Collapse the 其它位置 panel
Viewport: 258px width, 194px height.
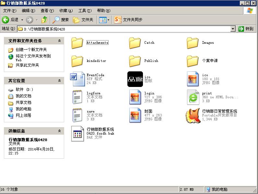pos(59,80)
